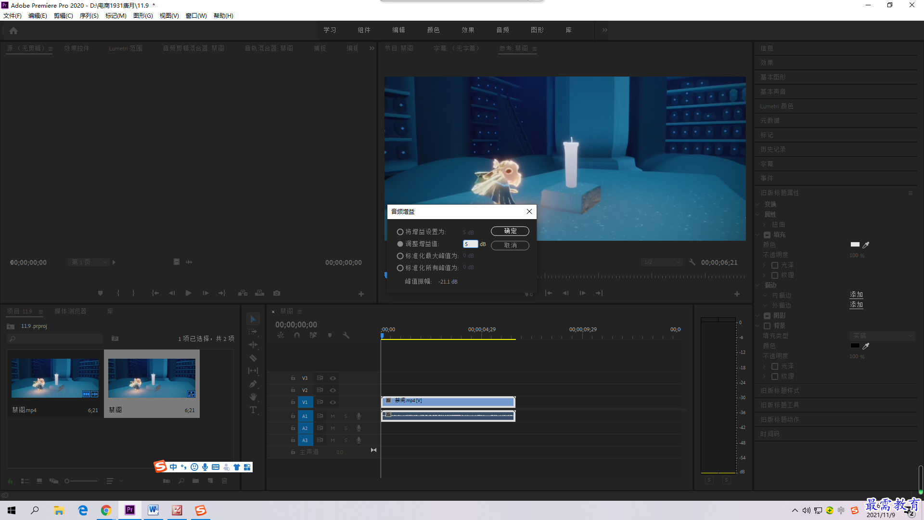
Task: Mute track A1 with M button
Action: [x=333, y=416]
